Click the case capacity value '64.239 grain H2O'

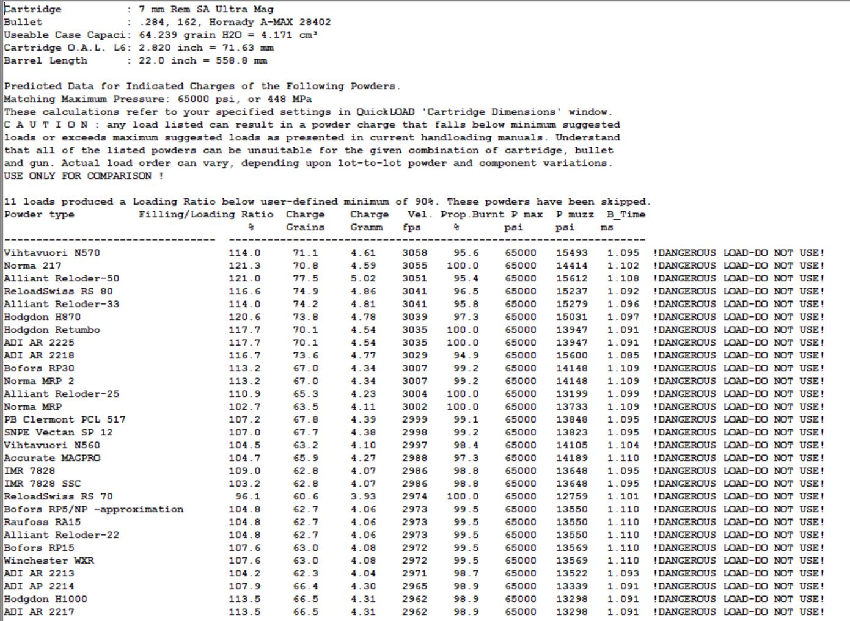pos(190,35)
